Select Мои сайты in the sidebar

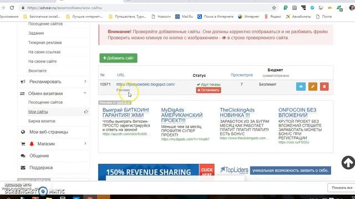click(x=38, y=112)
